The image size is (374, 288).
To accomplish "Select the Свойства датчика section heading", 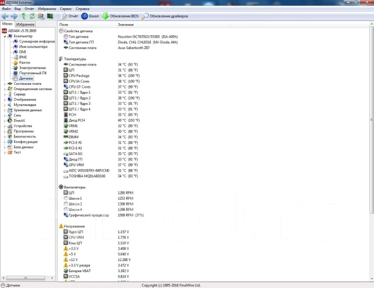I will pos(78,31).
